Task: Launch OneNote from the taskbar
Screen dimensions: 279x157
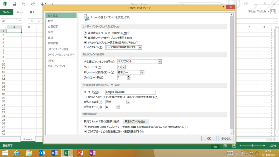Action: click(92, 153)
